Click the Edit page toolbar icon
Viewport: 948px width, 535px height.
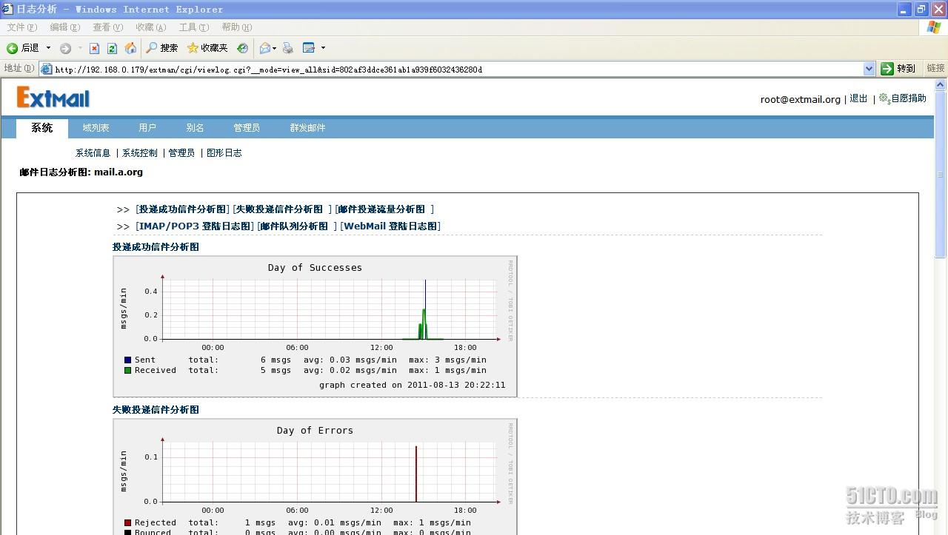[x=309, y=48]
